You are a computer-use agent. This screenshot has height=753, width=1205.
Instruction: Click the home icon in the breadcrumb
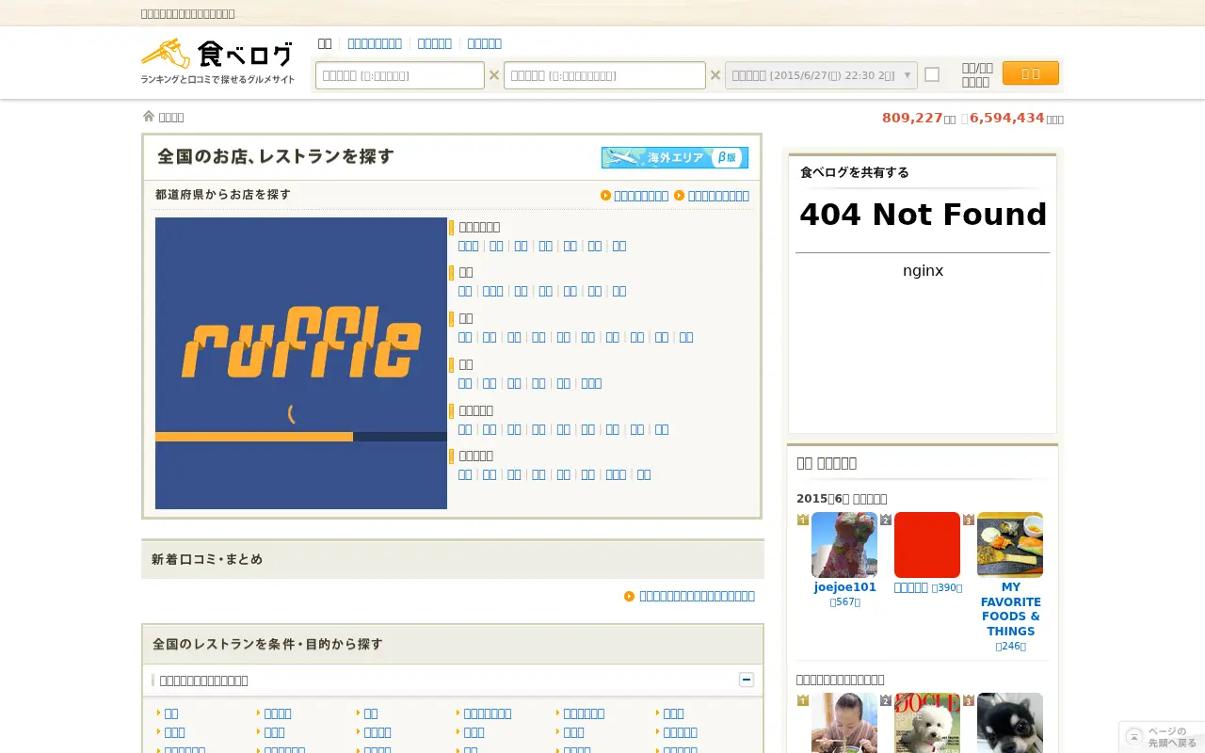click(x=149, y=116)
